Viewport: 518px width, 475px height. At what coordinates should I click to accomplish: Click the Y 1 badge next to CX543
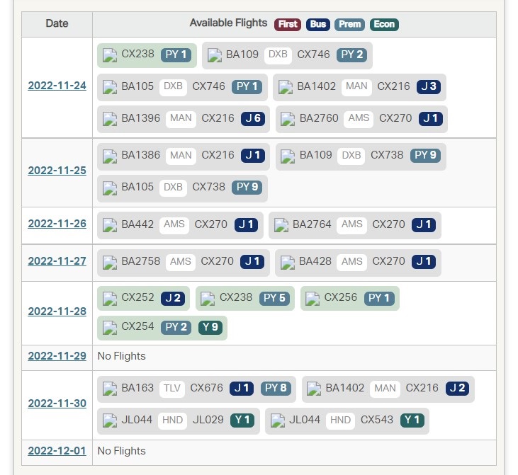coord(412,420)
